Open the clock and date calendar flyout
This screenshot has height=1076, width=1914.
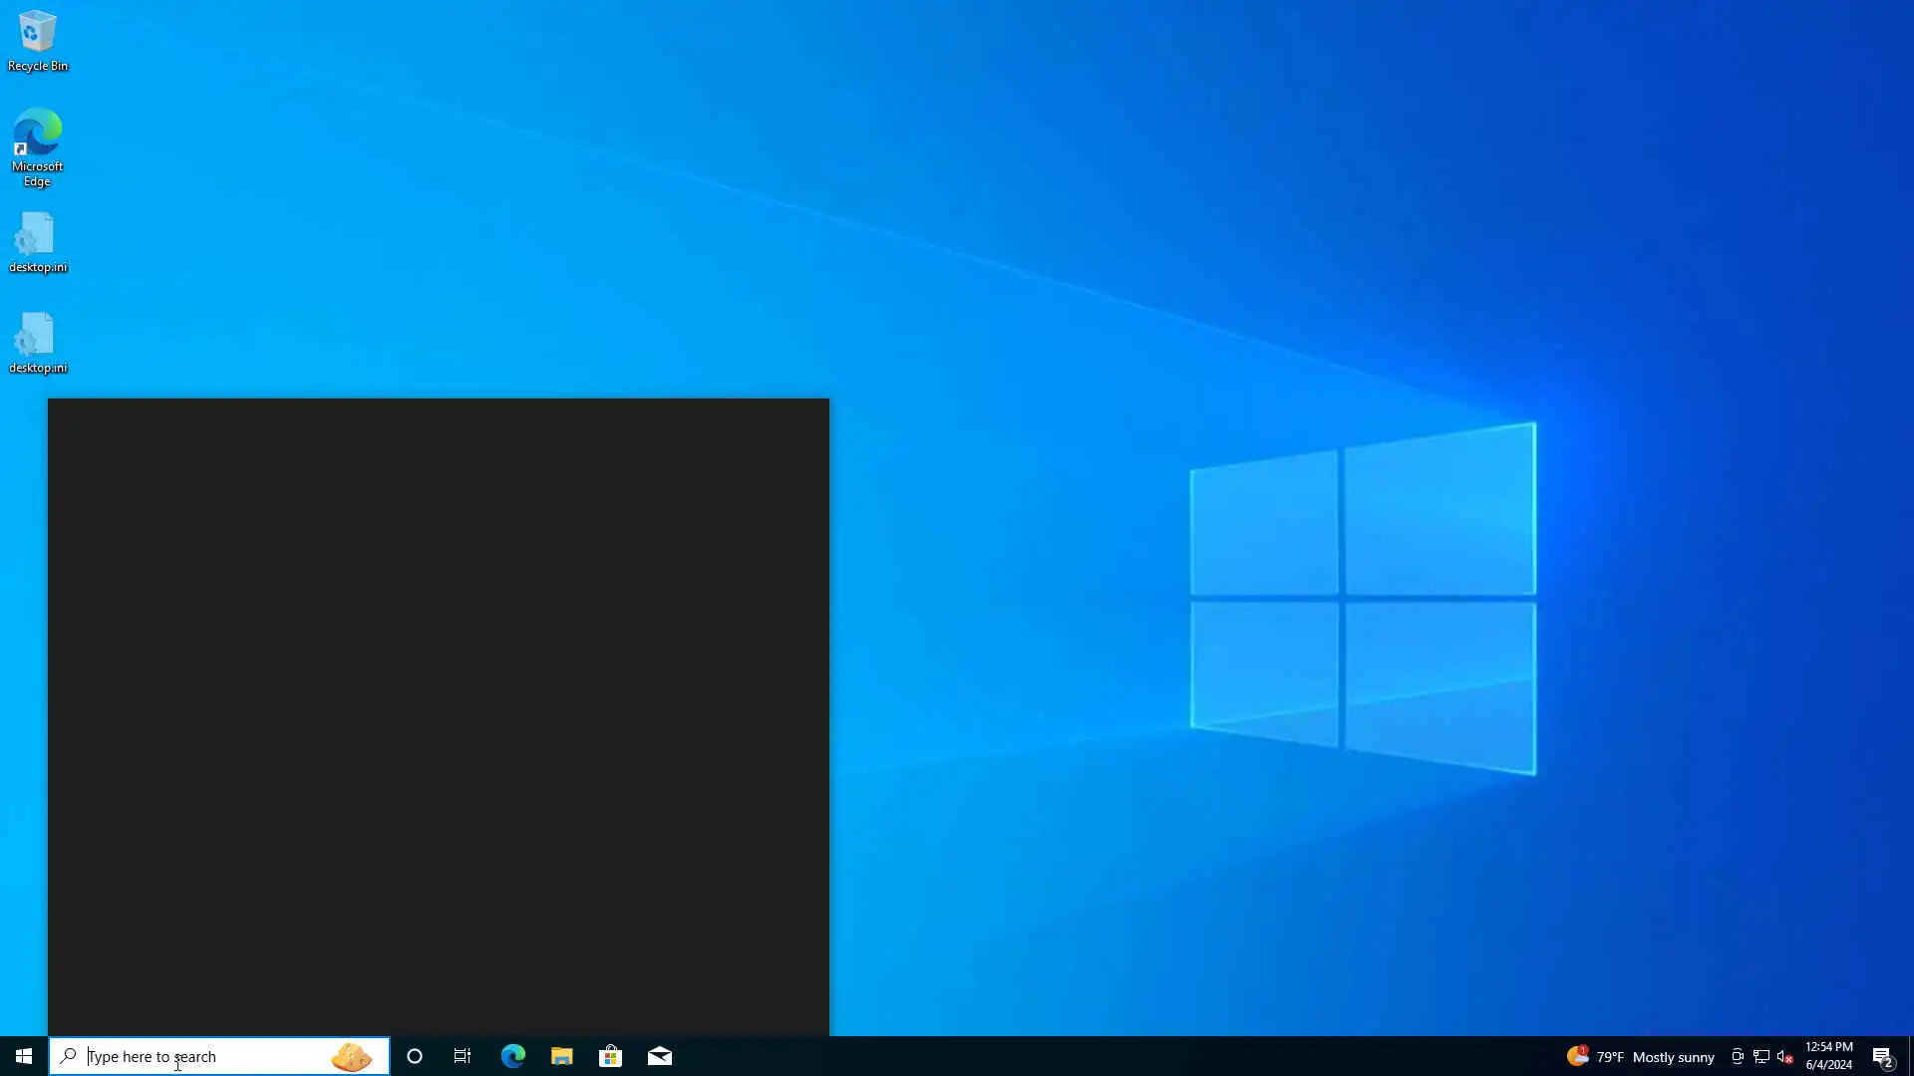[x=1828, y=1056]
